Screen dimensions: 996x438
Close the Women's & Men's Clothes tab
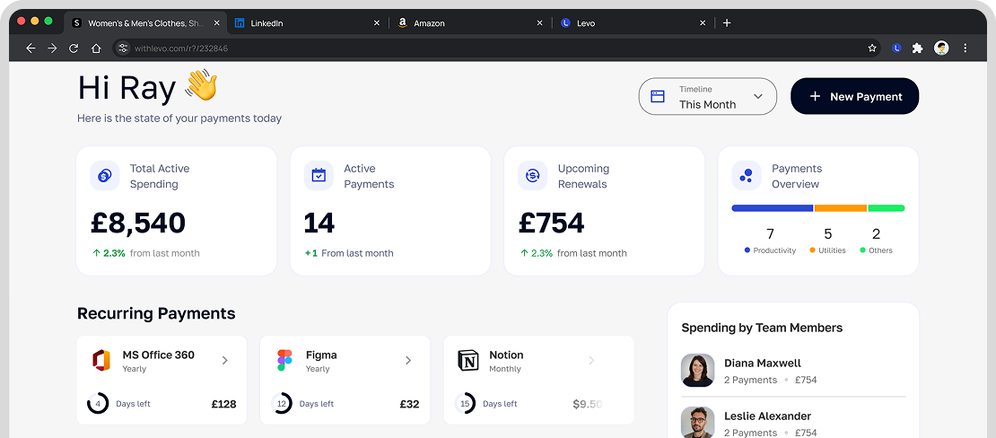point(216,22)
